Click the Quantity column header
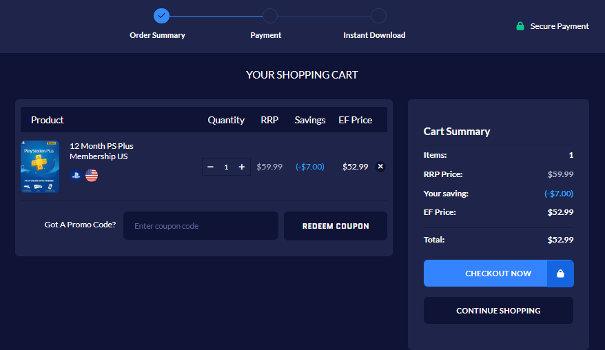 click(226, 120)
